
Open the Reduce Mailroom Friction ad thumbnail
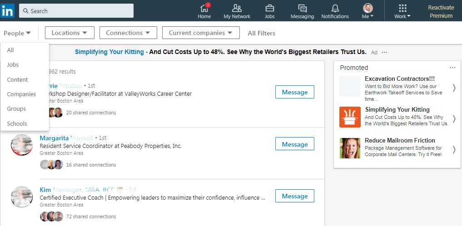350,148
